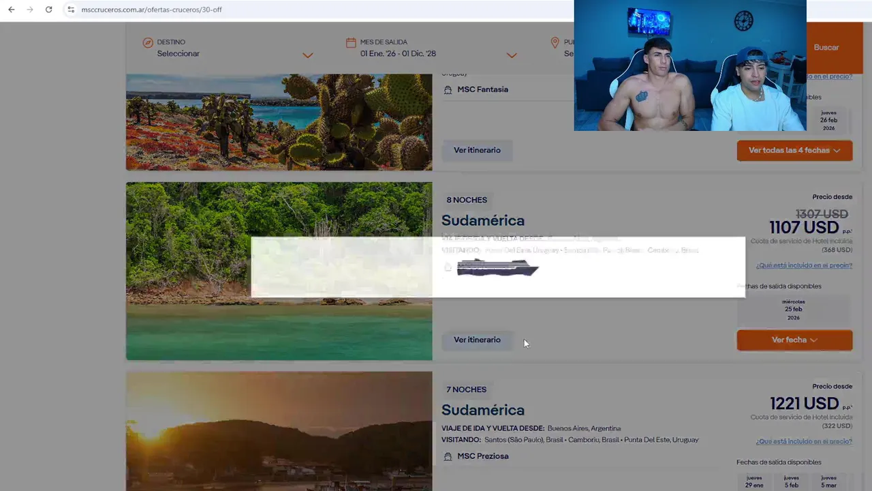Click Buenos Aires, Argentina departure text

tap(584, 428)
